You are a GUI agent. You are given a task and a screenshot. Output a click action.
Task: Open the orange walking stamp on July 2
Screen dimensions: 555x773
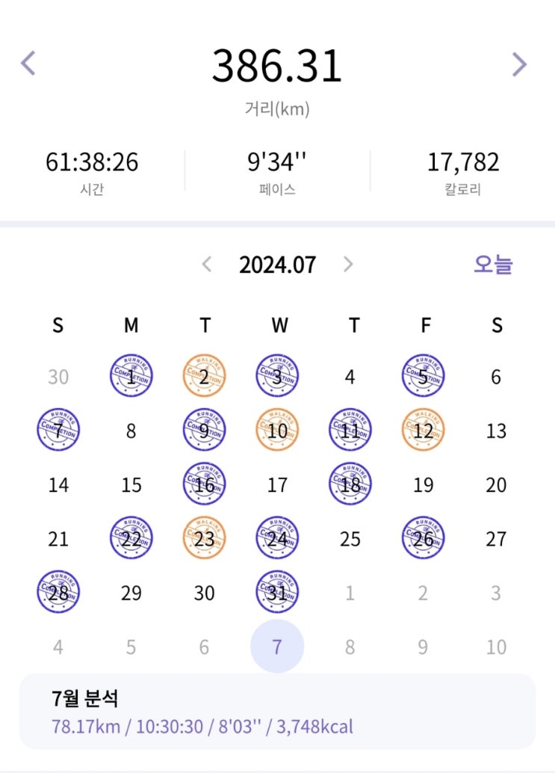point(204,376)
